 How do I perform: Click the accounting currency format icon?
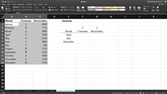(x=62, y=10)
